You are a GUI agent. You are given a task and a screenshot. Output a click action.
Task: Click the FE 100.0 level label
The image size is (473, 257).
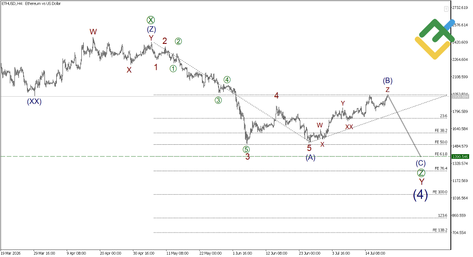tap(440, 192)
